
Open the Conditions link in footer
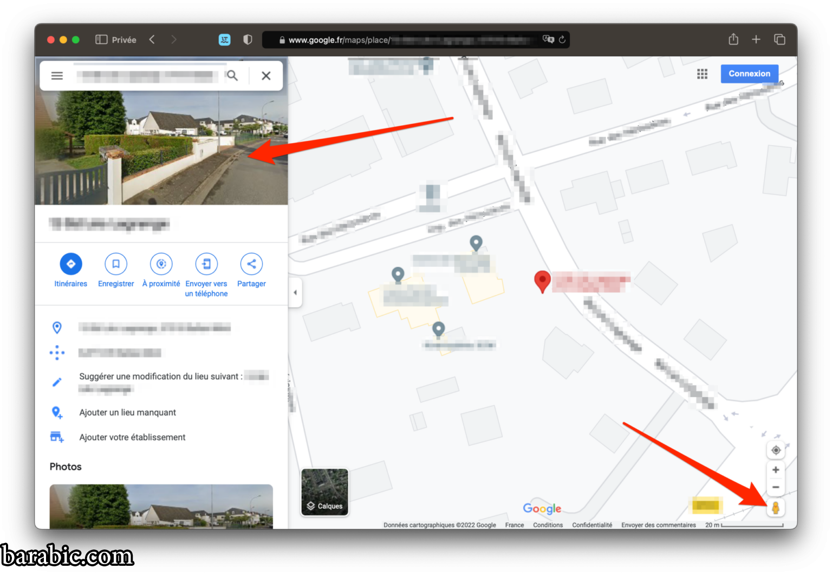tap(548, 525)
